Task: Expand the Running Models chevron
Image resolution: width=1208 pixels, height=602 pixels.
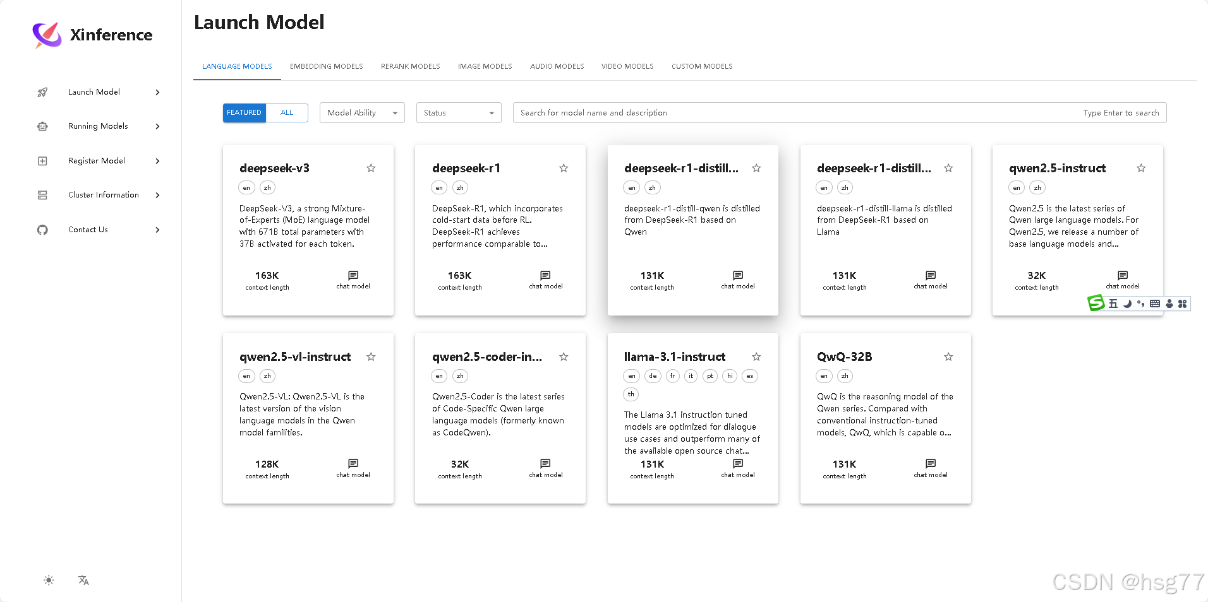Action: 157,126
